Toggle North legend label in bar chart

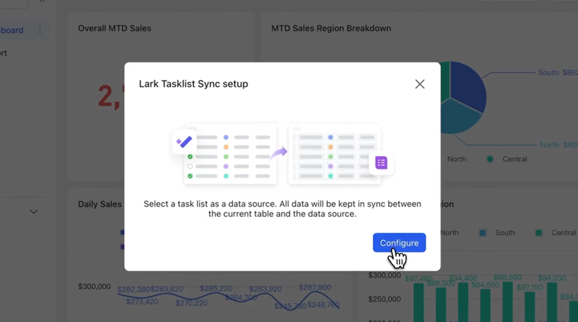click(450, 233)
